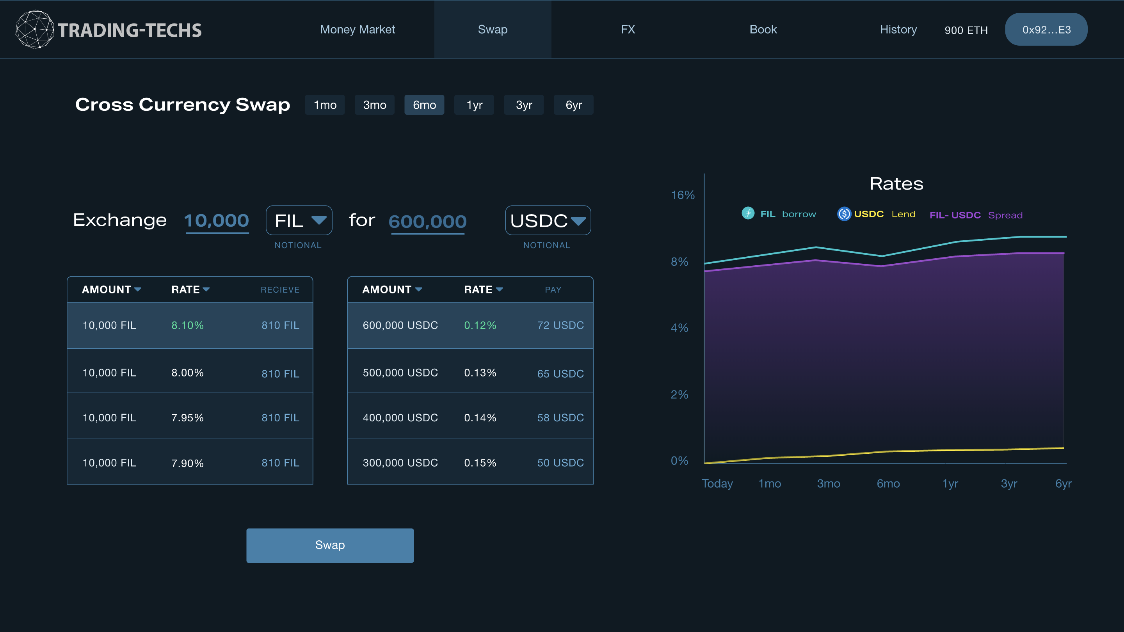Click the 72 USDC pay value
This screenshot has width=1124, height=632.
click(x=560, y=325)
